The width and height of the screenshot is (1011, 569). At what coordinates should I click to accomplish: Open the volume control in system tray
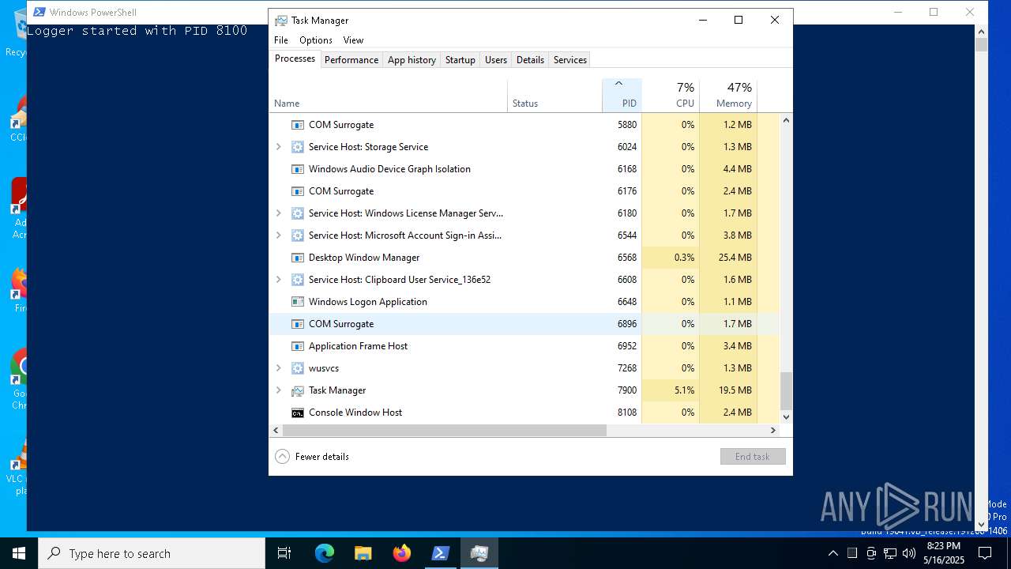(909, 553)
